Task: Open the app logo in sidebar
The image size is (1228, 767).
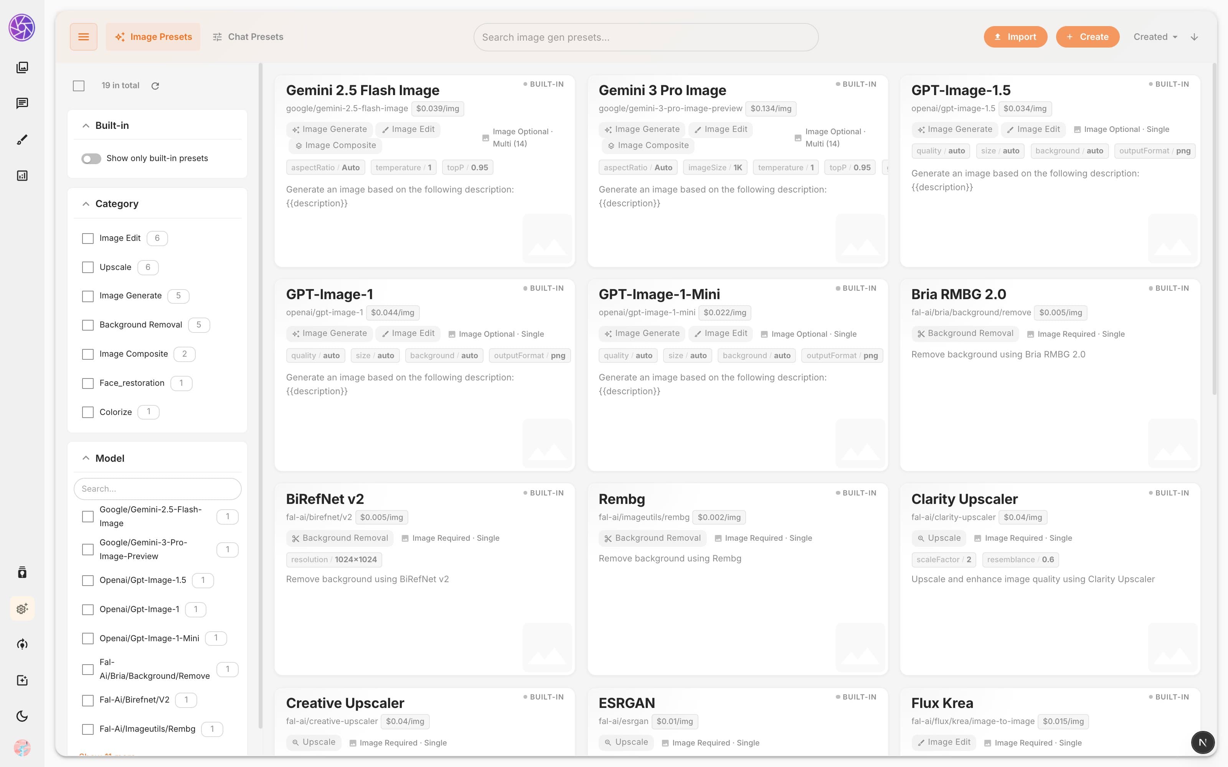Action: 22,28
